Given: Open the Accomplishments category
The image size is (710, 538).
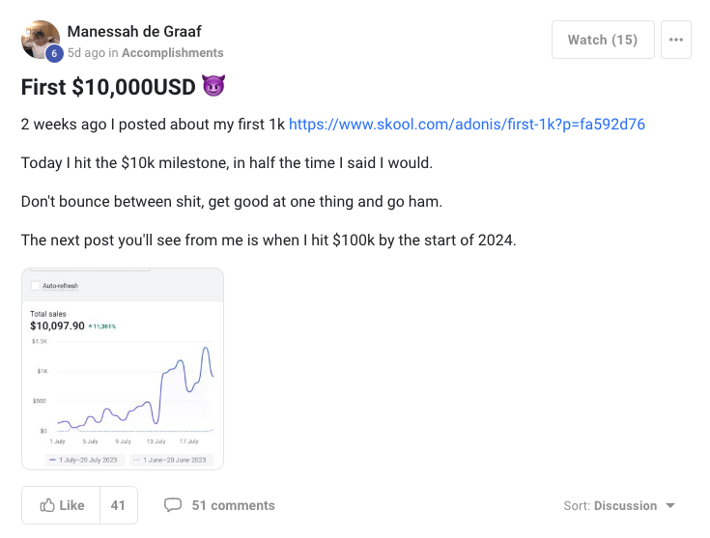Looking at the screenshot, I should (x=173, y=53).
